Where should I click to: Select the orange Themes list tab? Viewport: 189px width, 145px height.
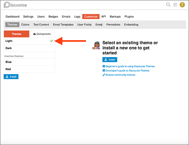pyautogui.click(x=17, y=34)
